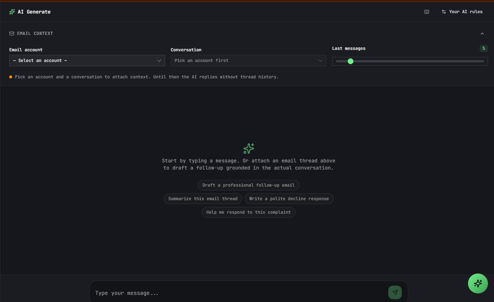Image resolution: width=494 pixels, height=302 pixels.
Task: Open the Conversation dropdown
Action: point(248,61)
